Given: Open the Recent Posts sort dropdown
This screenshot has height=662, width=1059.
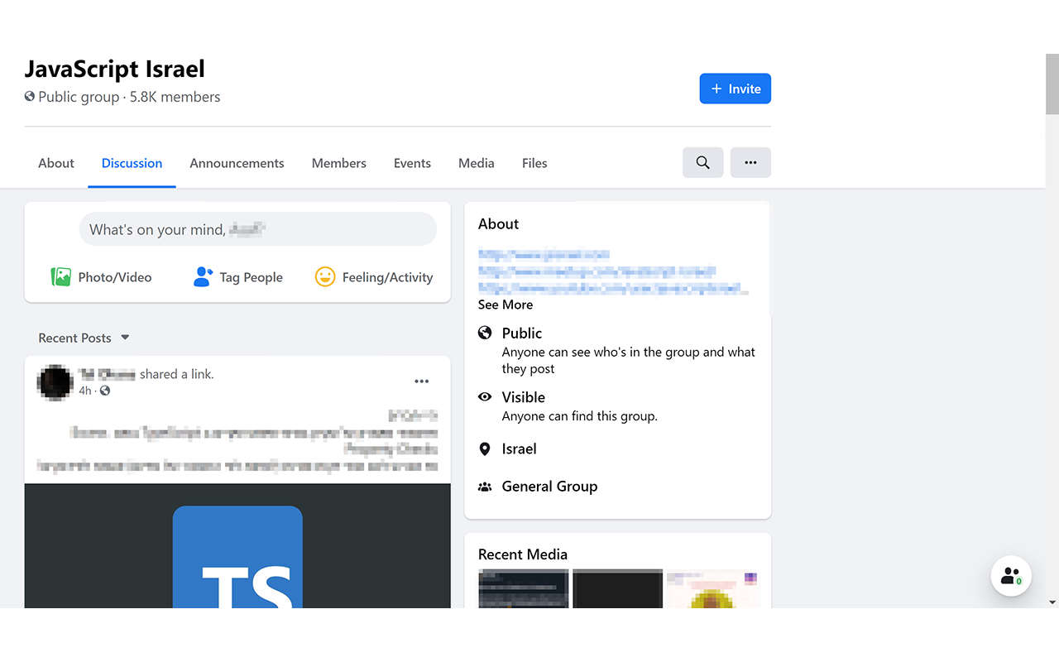Looking at the screenshot, I should (x=124, y=337).
